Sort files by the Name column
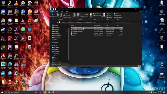 [82, 25]
